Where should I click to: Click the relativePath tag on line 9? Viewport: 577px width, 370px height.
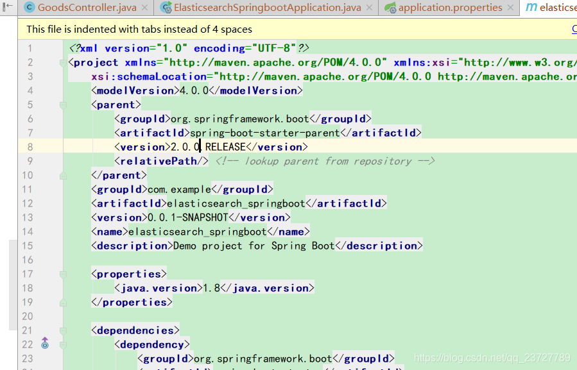[x=161, y=161]
